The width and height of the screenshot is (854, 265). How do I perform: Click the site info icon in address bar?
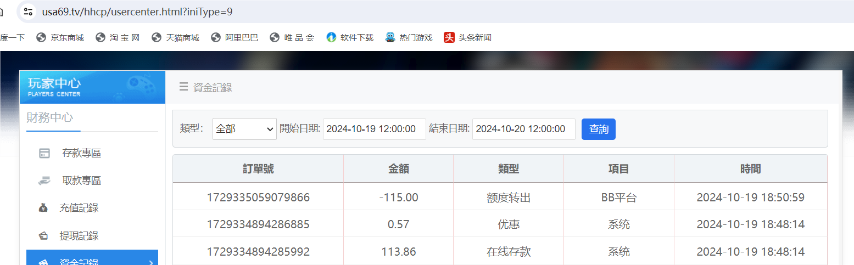(29, 12)
